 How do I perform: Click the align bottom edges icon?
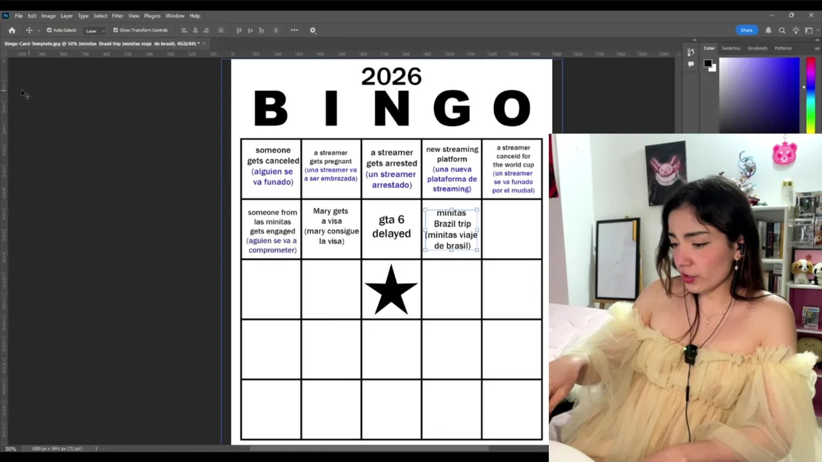pyautogui.click(x=261, y=30)
